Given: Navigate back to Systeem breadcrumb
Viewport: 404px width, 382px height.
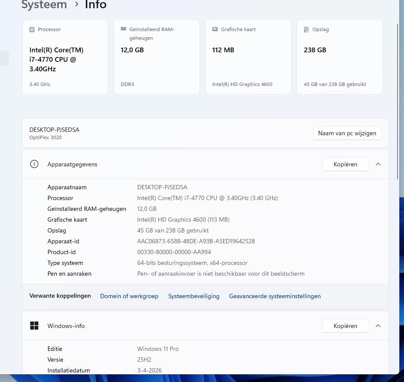Looking at the screenshot, I should [x=44, y=5].
